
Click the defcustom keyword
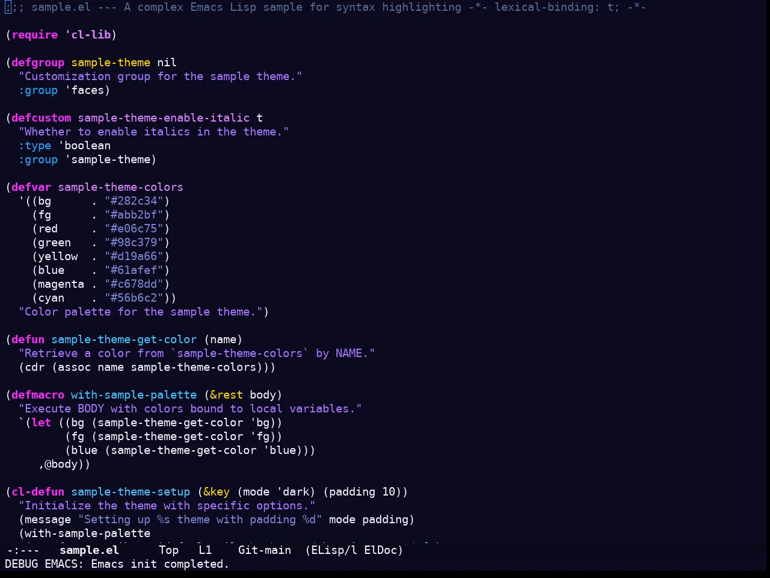click(x=42, y=118)
